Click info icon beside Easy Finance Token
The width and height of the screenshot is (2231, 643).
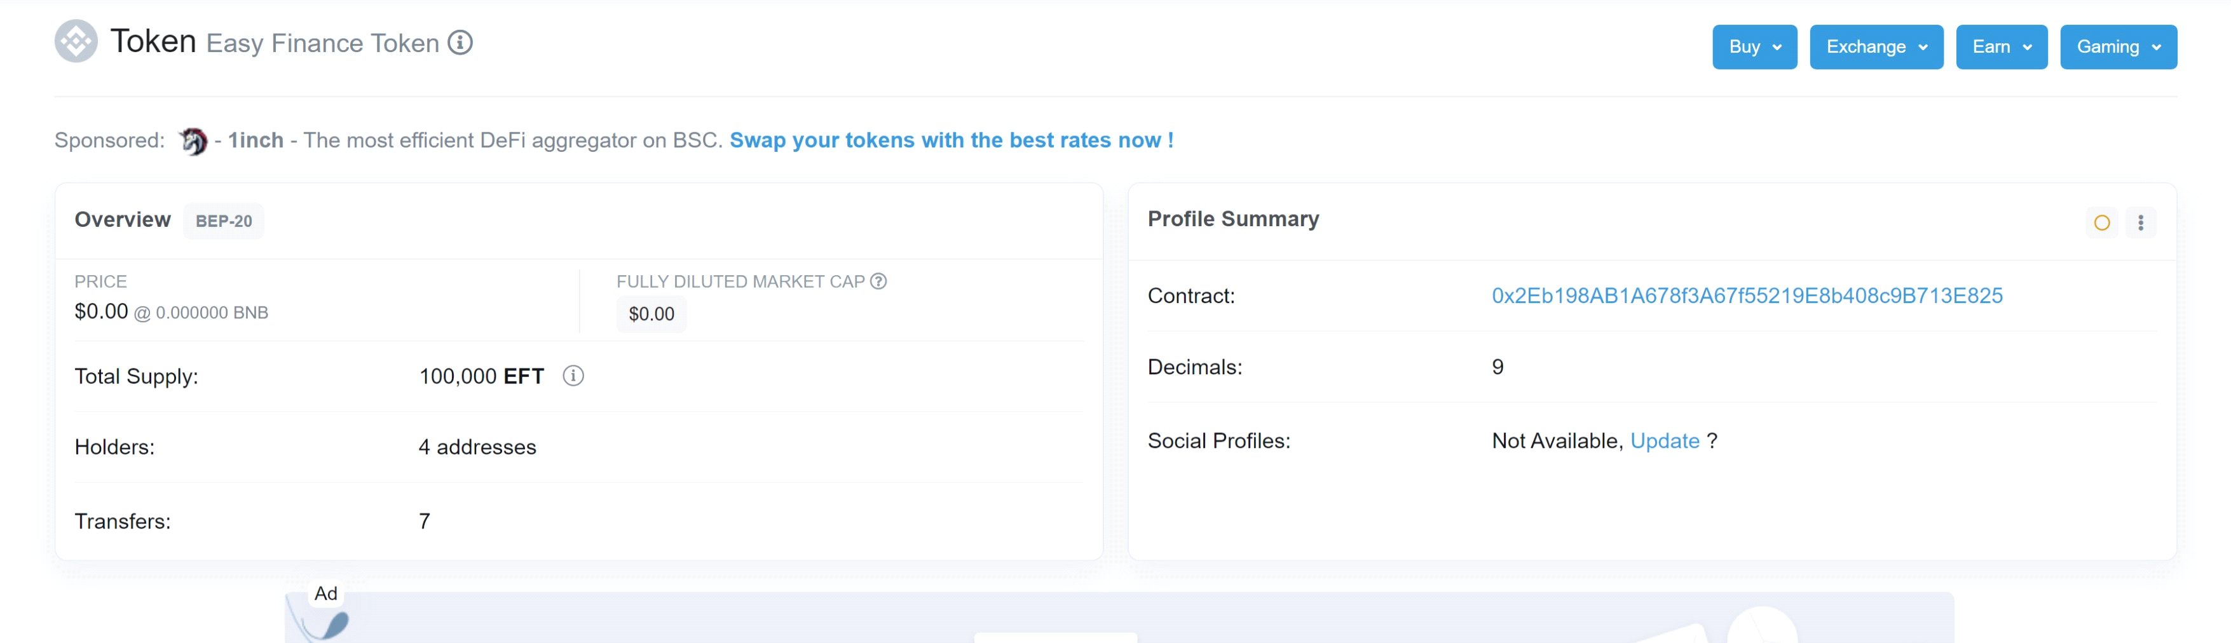coord(460,43)
